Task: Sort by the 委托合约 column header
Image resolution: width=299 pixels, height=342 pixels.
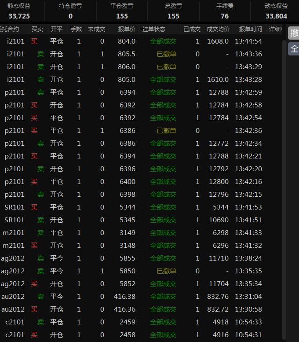Action: [x=10, y=29]
